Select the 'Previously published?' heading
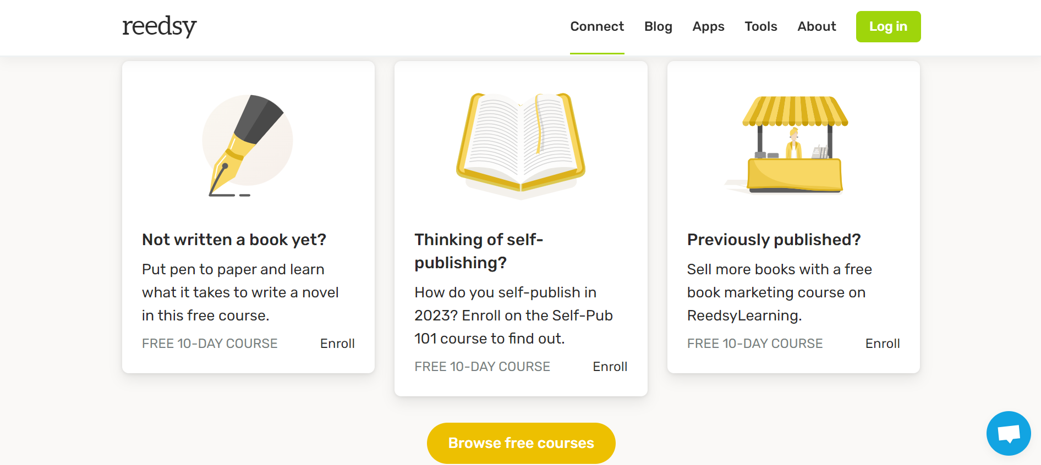Viewport: 1041px width, 465px height. (x=774, y=240)
